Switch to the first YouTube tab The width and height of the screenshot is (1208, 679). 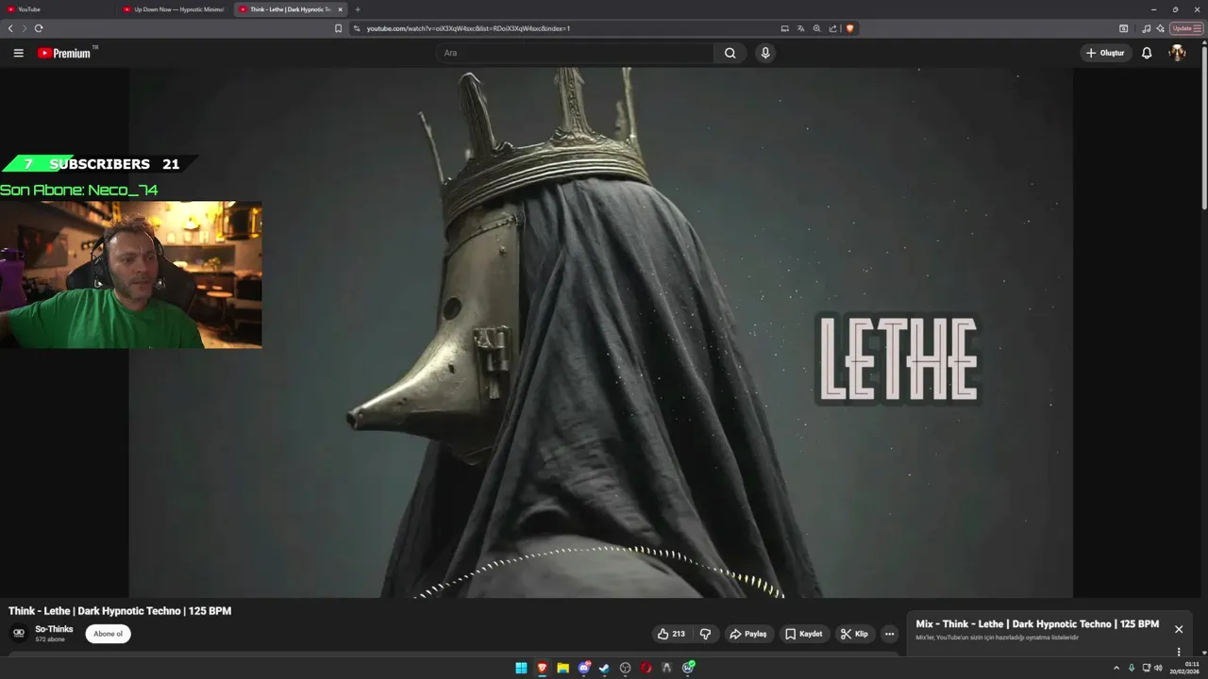coord(57,9)
